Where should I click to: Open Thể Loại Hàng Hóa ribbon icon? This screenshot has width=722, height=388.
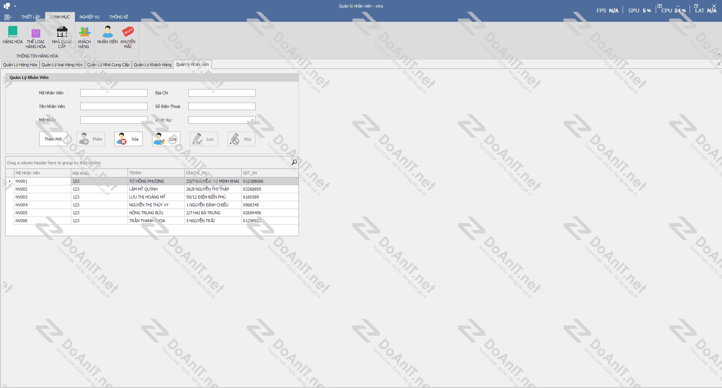pos(36,37)
